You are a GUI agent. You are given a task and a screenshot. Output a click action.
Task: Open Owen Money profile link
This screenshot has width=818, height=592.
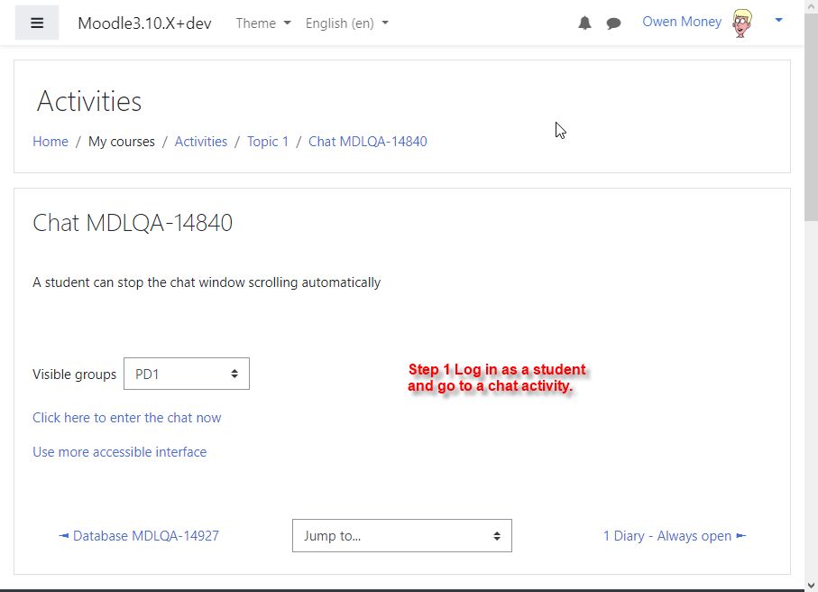(682, 22)
